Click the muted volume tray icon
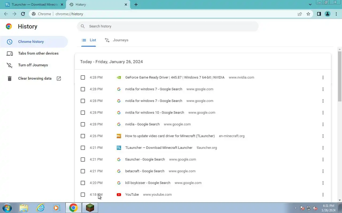This screenshot has width=342, height=213. 315,208
